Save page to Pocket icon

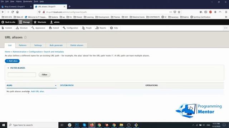point(175,12)
